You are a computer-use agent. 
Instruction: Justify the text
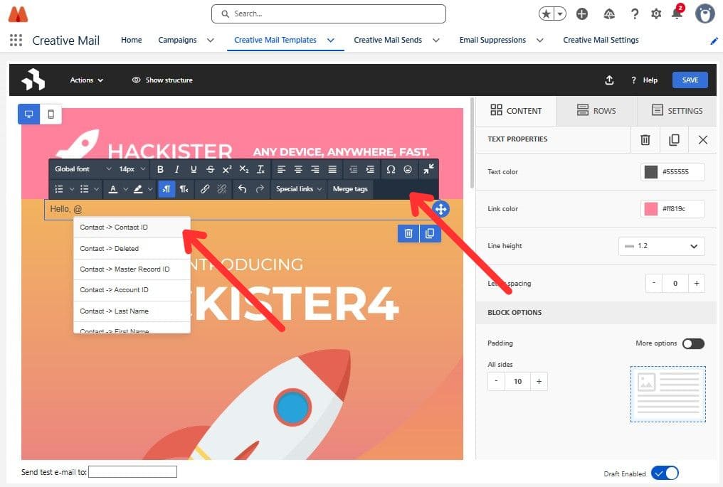tap(332, 169)
